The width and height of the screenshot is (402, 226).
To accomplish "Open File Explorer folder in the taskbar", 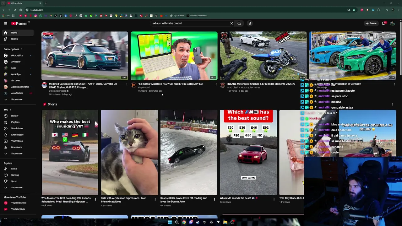I will click(x=225, y=222).
